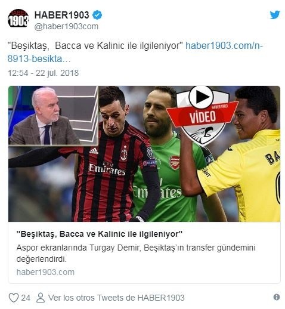Select Ver los otros Tweets de HABER1903
The height and width of the screenshot is (309, 285).
click(116, 298)
